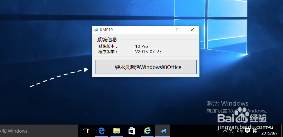Image resolution: width=283 pixels, height=137 pixels.
Task: Click the 2015/8/7 taskbar clock
Action: tap(270, 131)
